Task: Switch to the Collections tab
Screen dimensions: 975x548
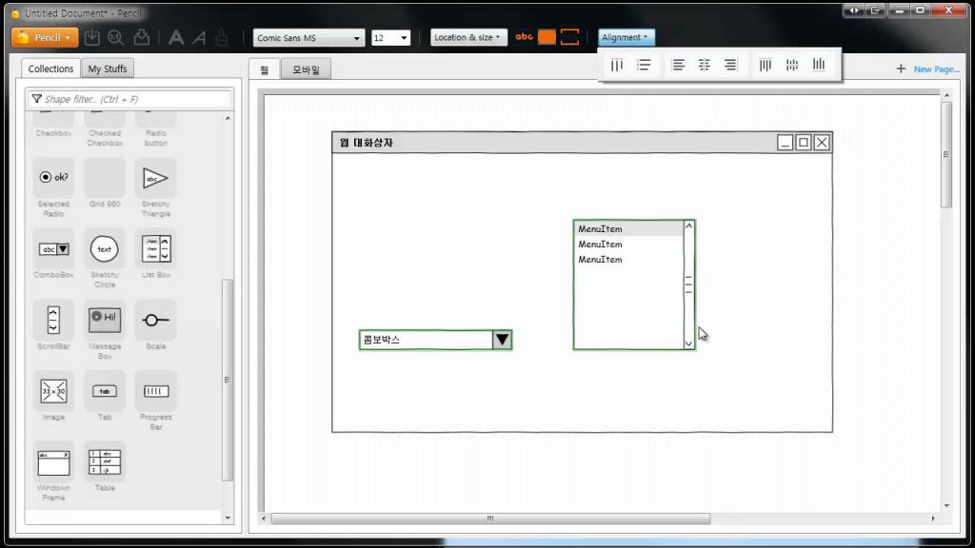Action: click(50, 68)
